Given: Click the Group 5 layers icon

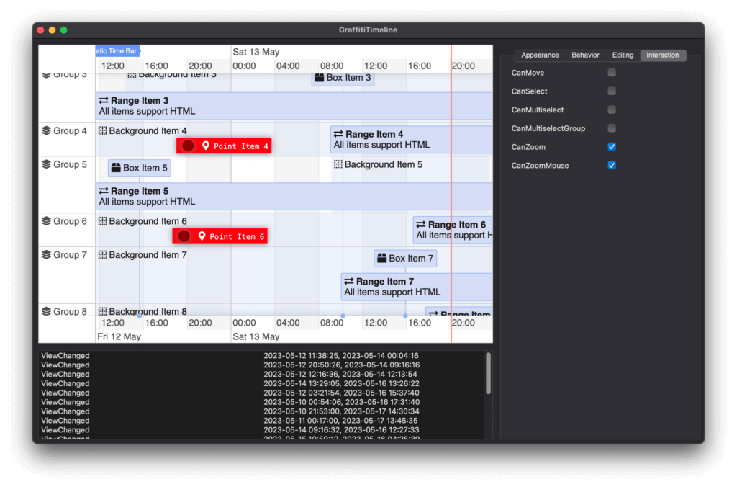Looking at the screenshot, I should 46,164.
